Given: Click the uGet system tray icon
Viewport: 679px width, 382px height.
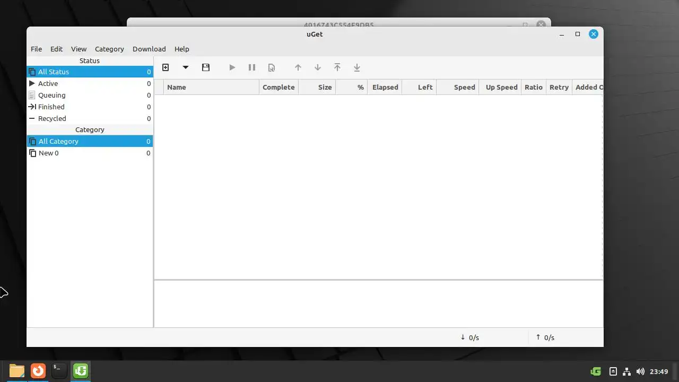Looking at the screenshot, I should coord(595,371).
